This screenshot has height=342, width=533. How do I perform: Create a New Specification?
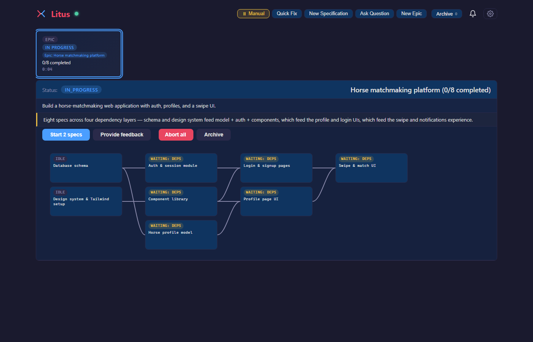(329, 14)
